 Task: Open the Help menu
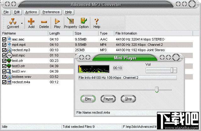click(69, 12)
